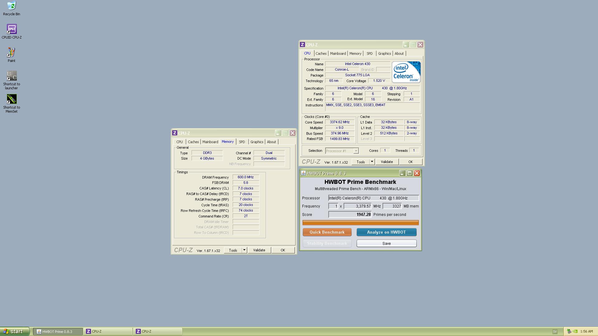Click the Intel Celeron inside logo
Image resolution: width=598 pixels, height=336 pixels.
(406, 72)
